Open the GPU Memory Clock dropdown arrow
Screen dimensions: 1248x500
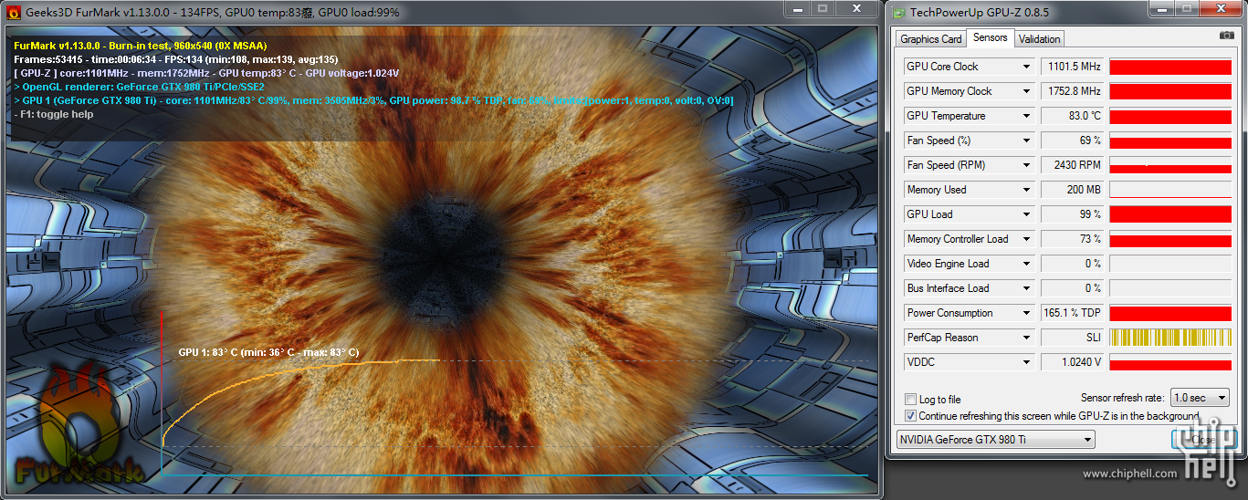1026,91
